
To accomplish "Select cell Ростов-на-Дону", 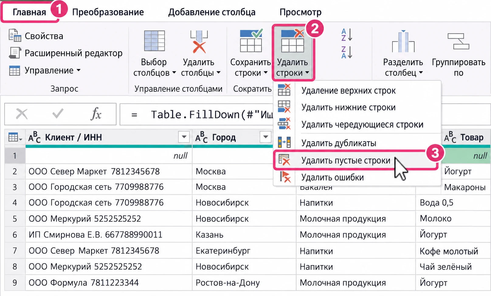I will [x=244, y=283].
